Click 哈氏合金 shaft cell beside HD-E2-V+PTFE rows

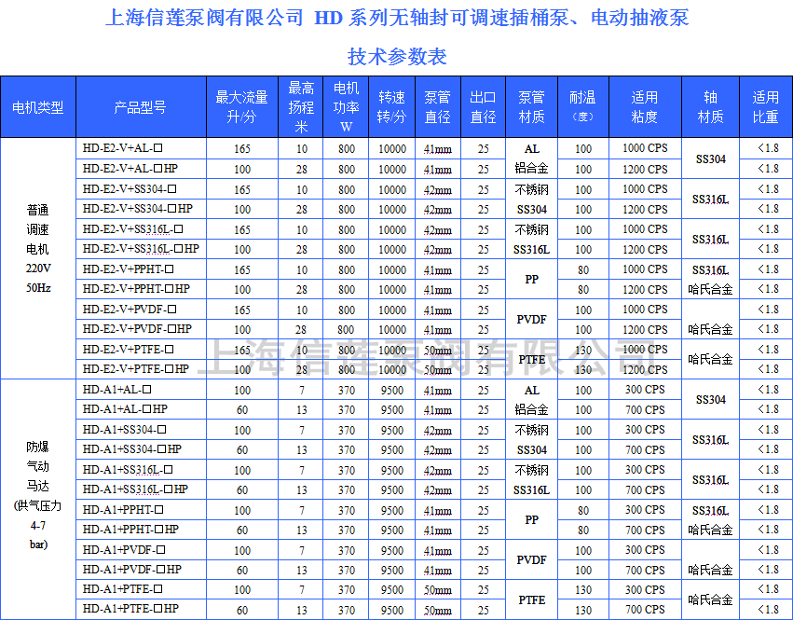[x=711, y=359]
